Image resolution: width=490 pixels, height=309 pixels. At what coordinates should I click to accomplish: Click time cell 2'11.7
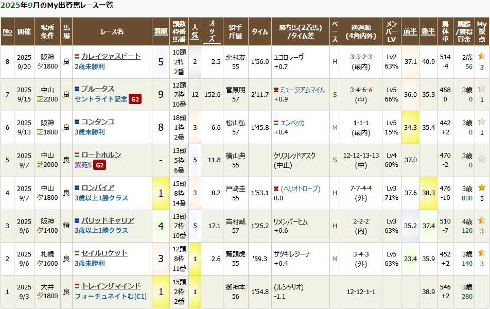coord(260,94)
